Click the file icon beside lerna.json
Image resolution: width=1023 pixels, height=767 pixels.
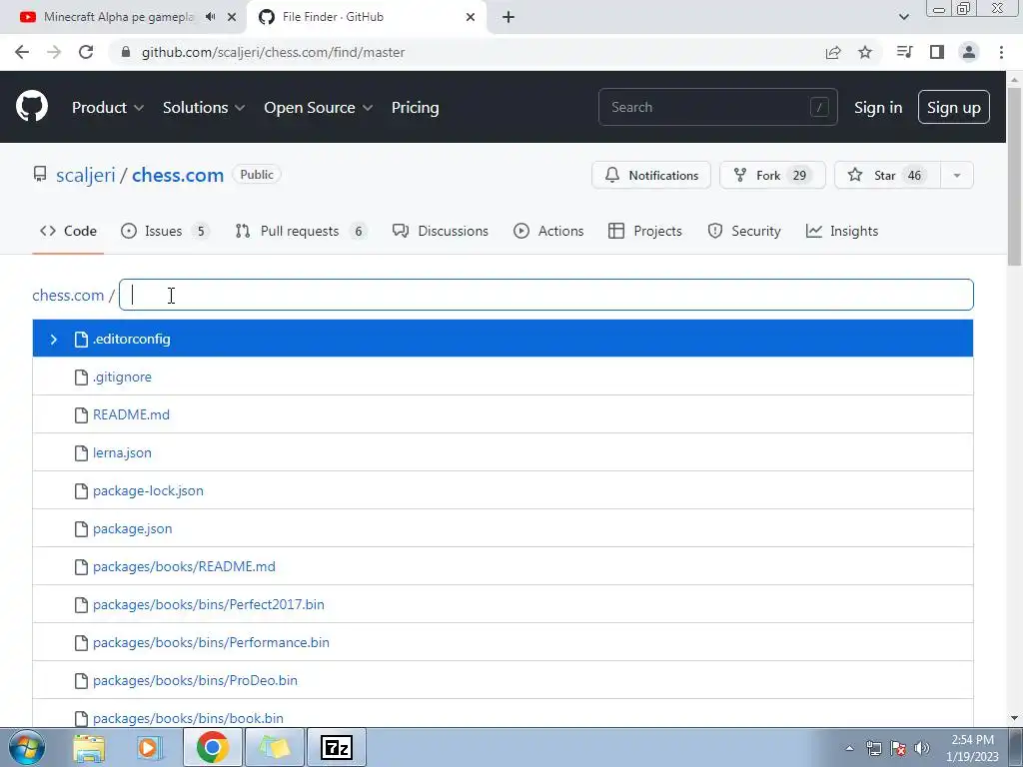pos(81,452)
